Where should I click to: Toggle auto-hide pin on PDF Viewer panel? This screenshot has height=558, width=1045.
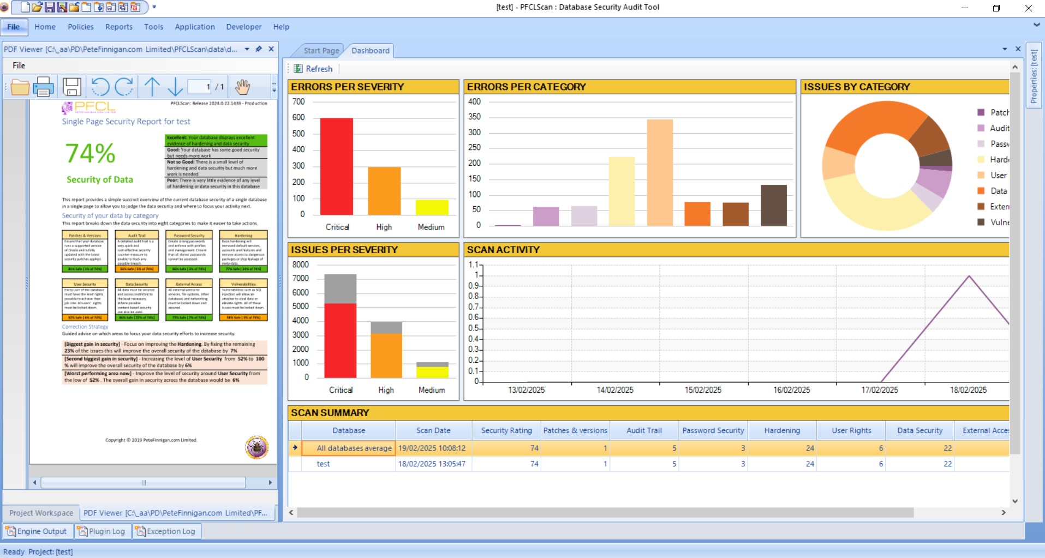pyautogui.click(x=259, y=49)
